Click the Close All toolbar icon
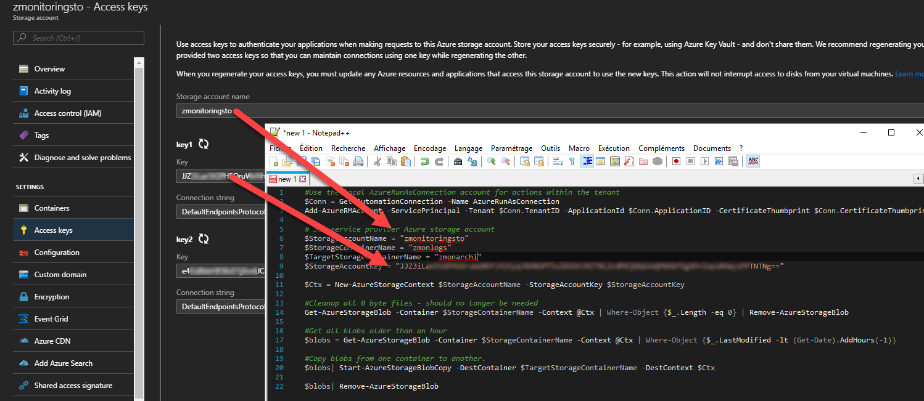Viewport: 924px width, 401px height. (x=345, y=161)
